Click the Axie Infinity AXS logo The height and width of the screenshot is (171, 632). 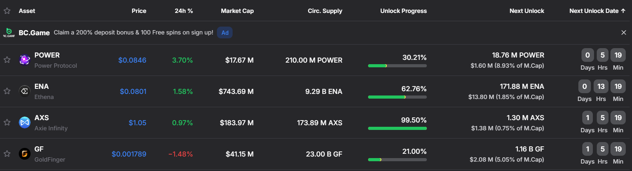pyautogui.click(x=25, y=122)
